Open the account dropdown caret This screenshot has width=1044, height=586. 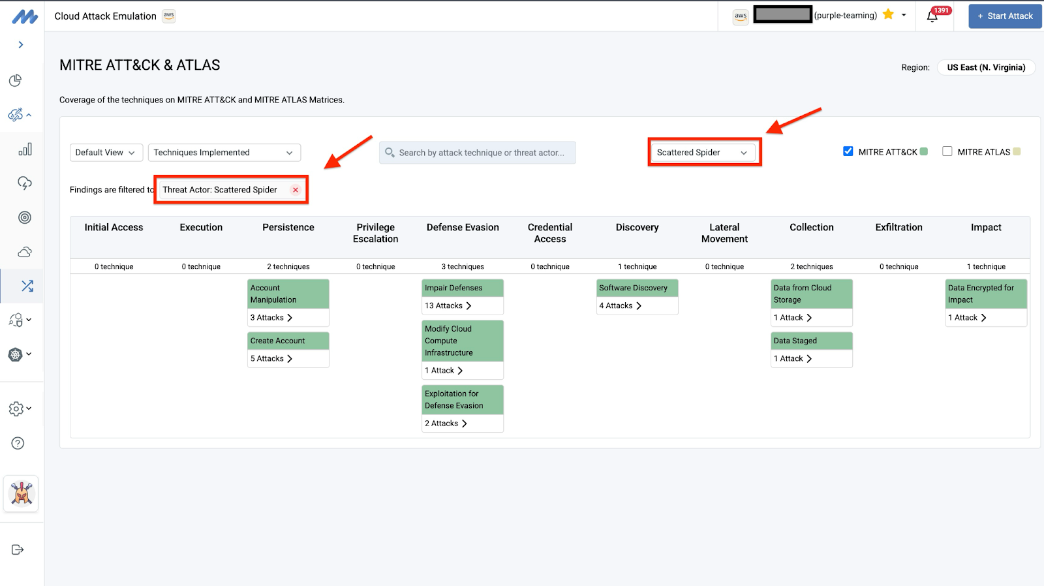(904, 15)
